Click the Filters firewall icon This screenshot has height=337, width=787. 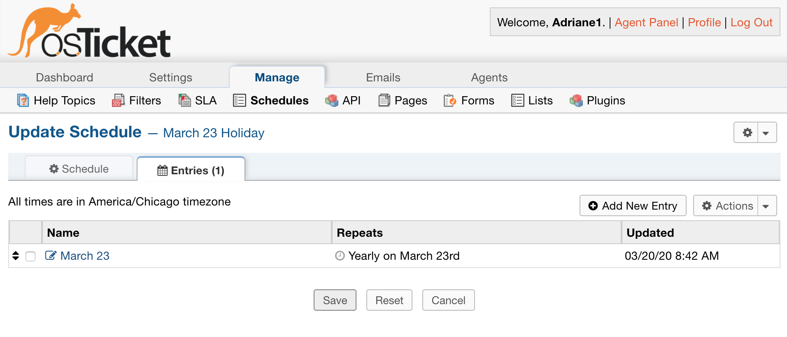click(x=118, y=100)
